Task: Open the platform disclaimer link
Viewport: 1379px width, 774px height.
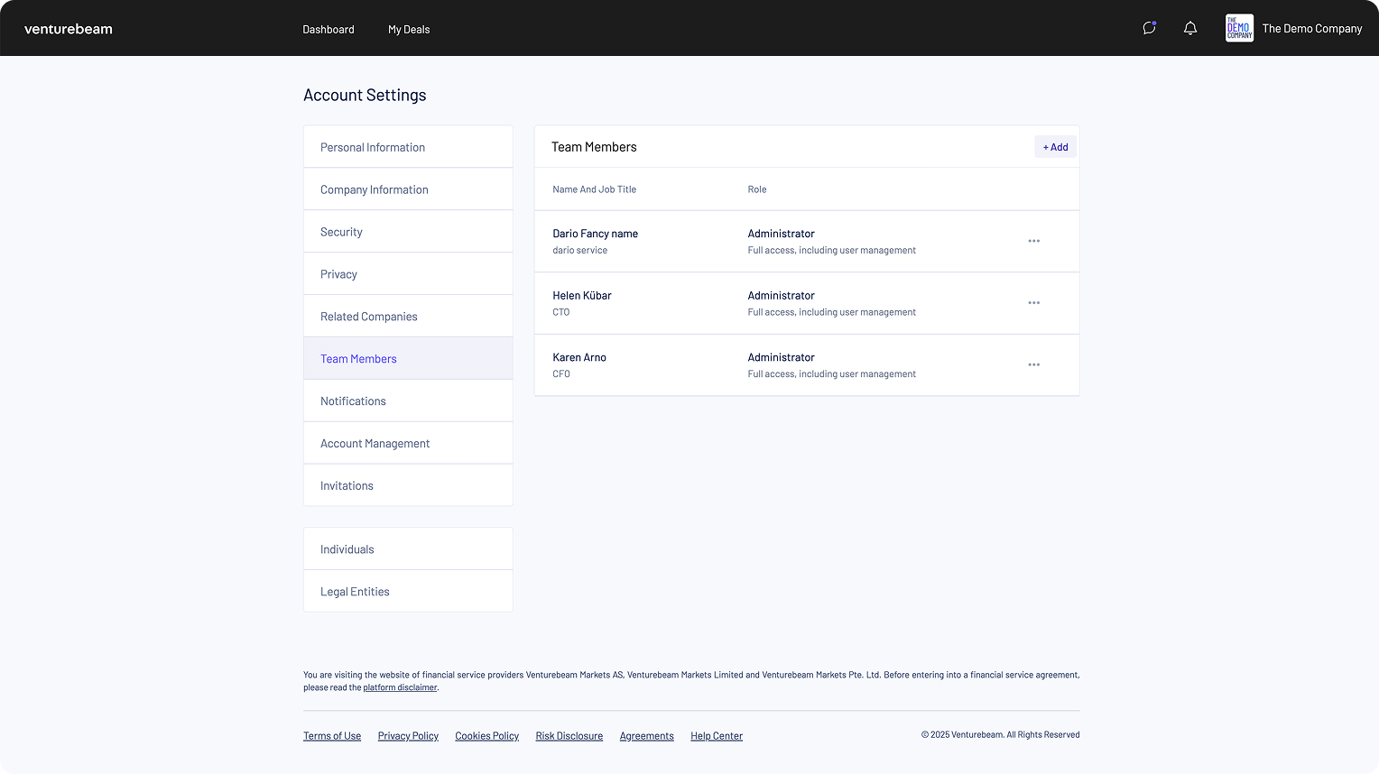Action: [x=400, y=687]
